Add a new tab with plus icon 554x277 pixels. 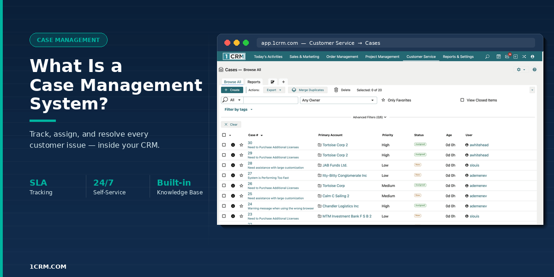[283, 82]
